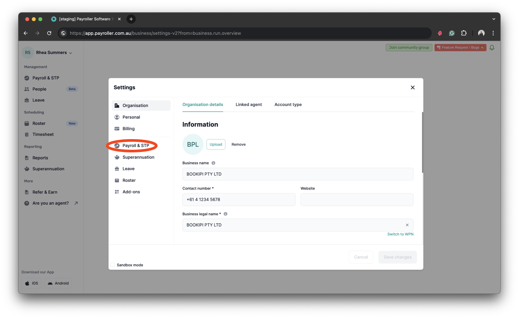This screenshot has height=318, width=519.
Task: Click the Business legal name info icon
Action: click(x=225, y=214)
